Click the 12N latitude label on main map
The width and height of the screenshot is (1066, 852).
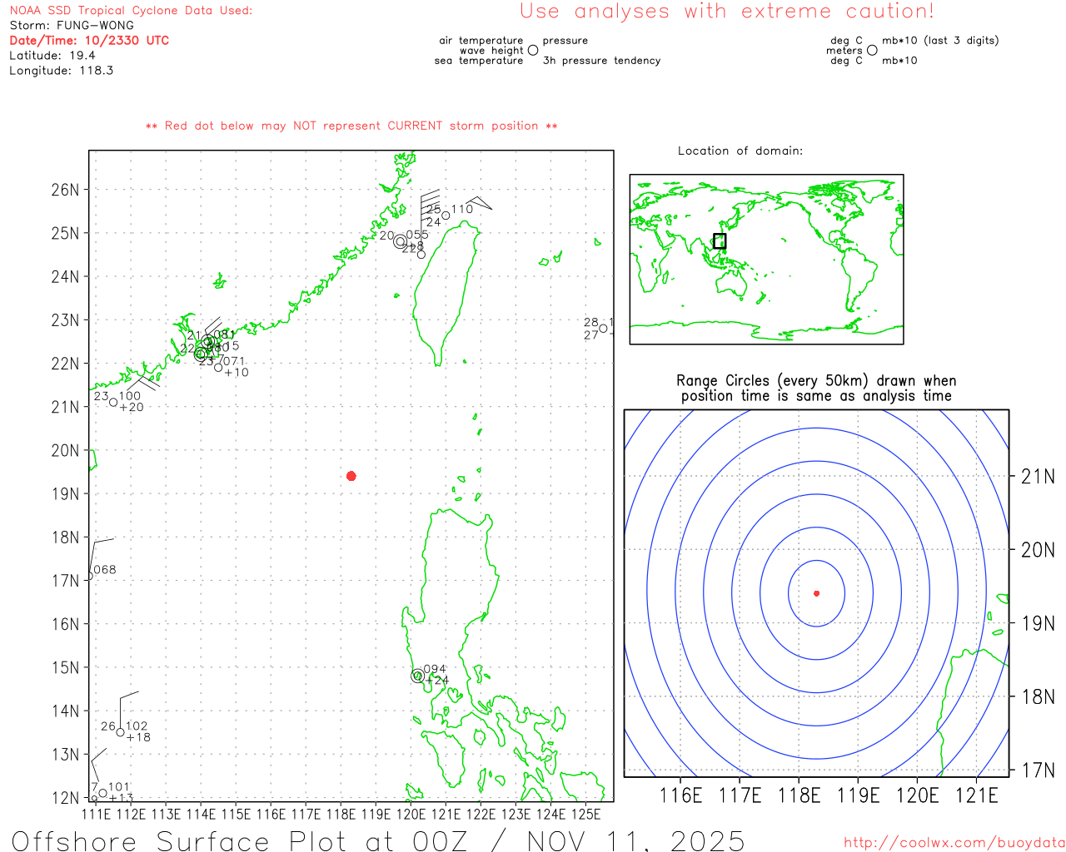(x=65, y=798)
